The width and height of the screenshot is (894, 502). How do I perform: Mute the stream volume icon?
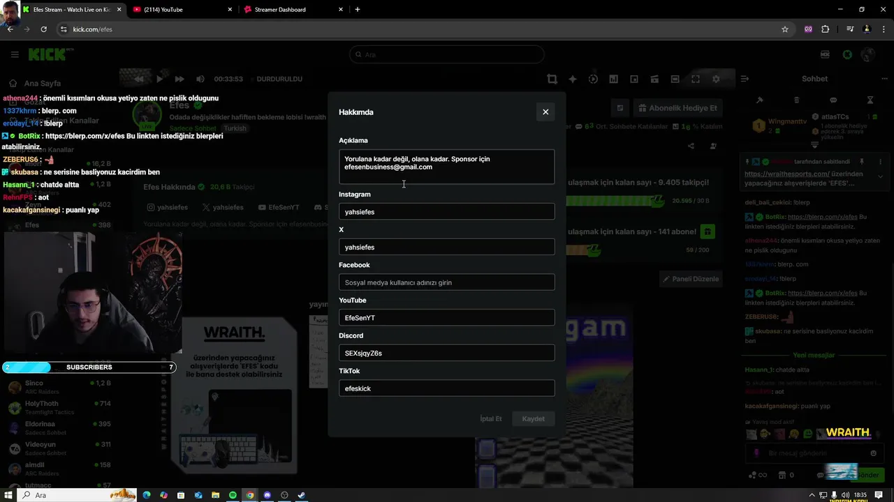click(x=200, y=79)
